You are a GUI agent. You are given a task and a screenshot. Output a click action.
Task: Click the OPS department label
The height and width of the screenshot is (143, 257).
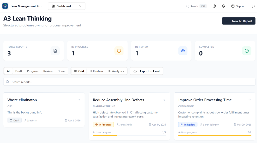click(x=10, y=106)
